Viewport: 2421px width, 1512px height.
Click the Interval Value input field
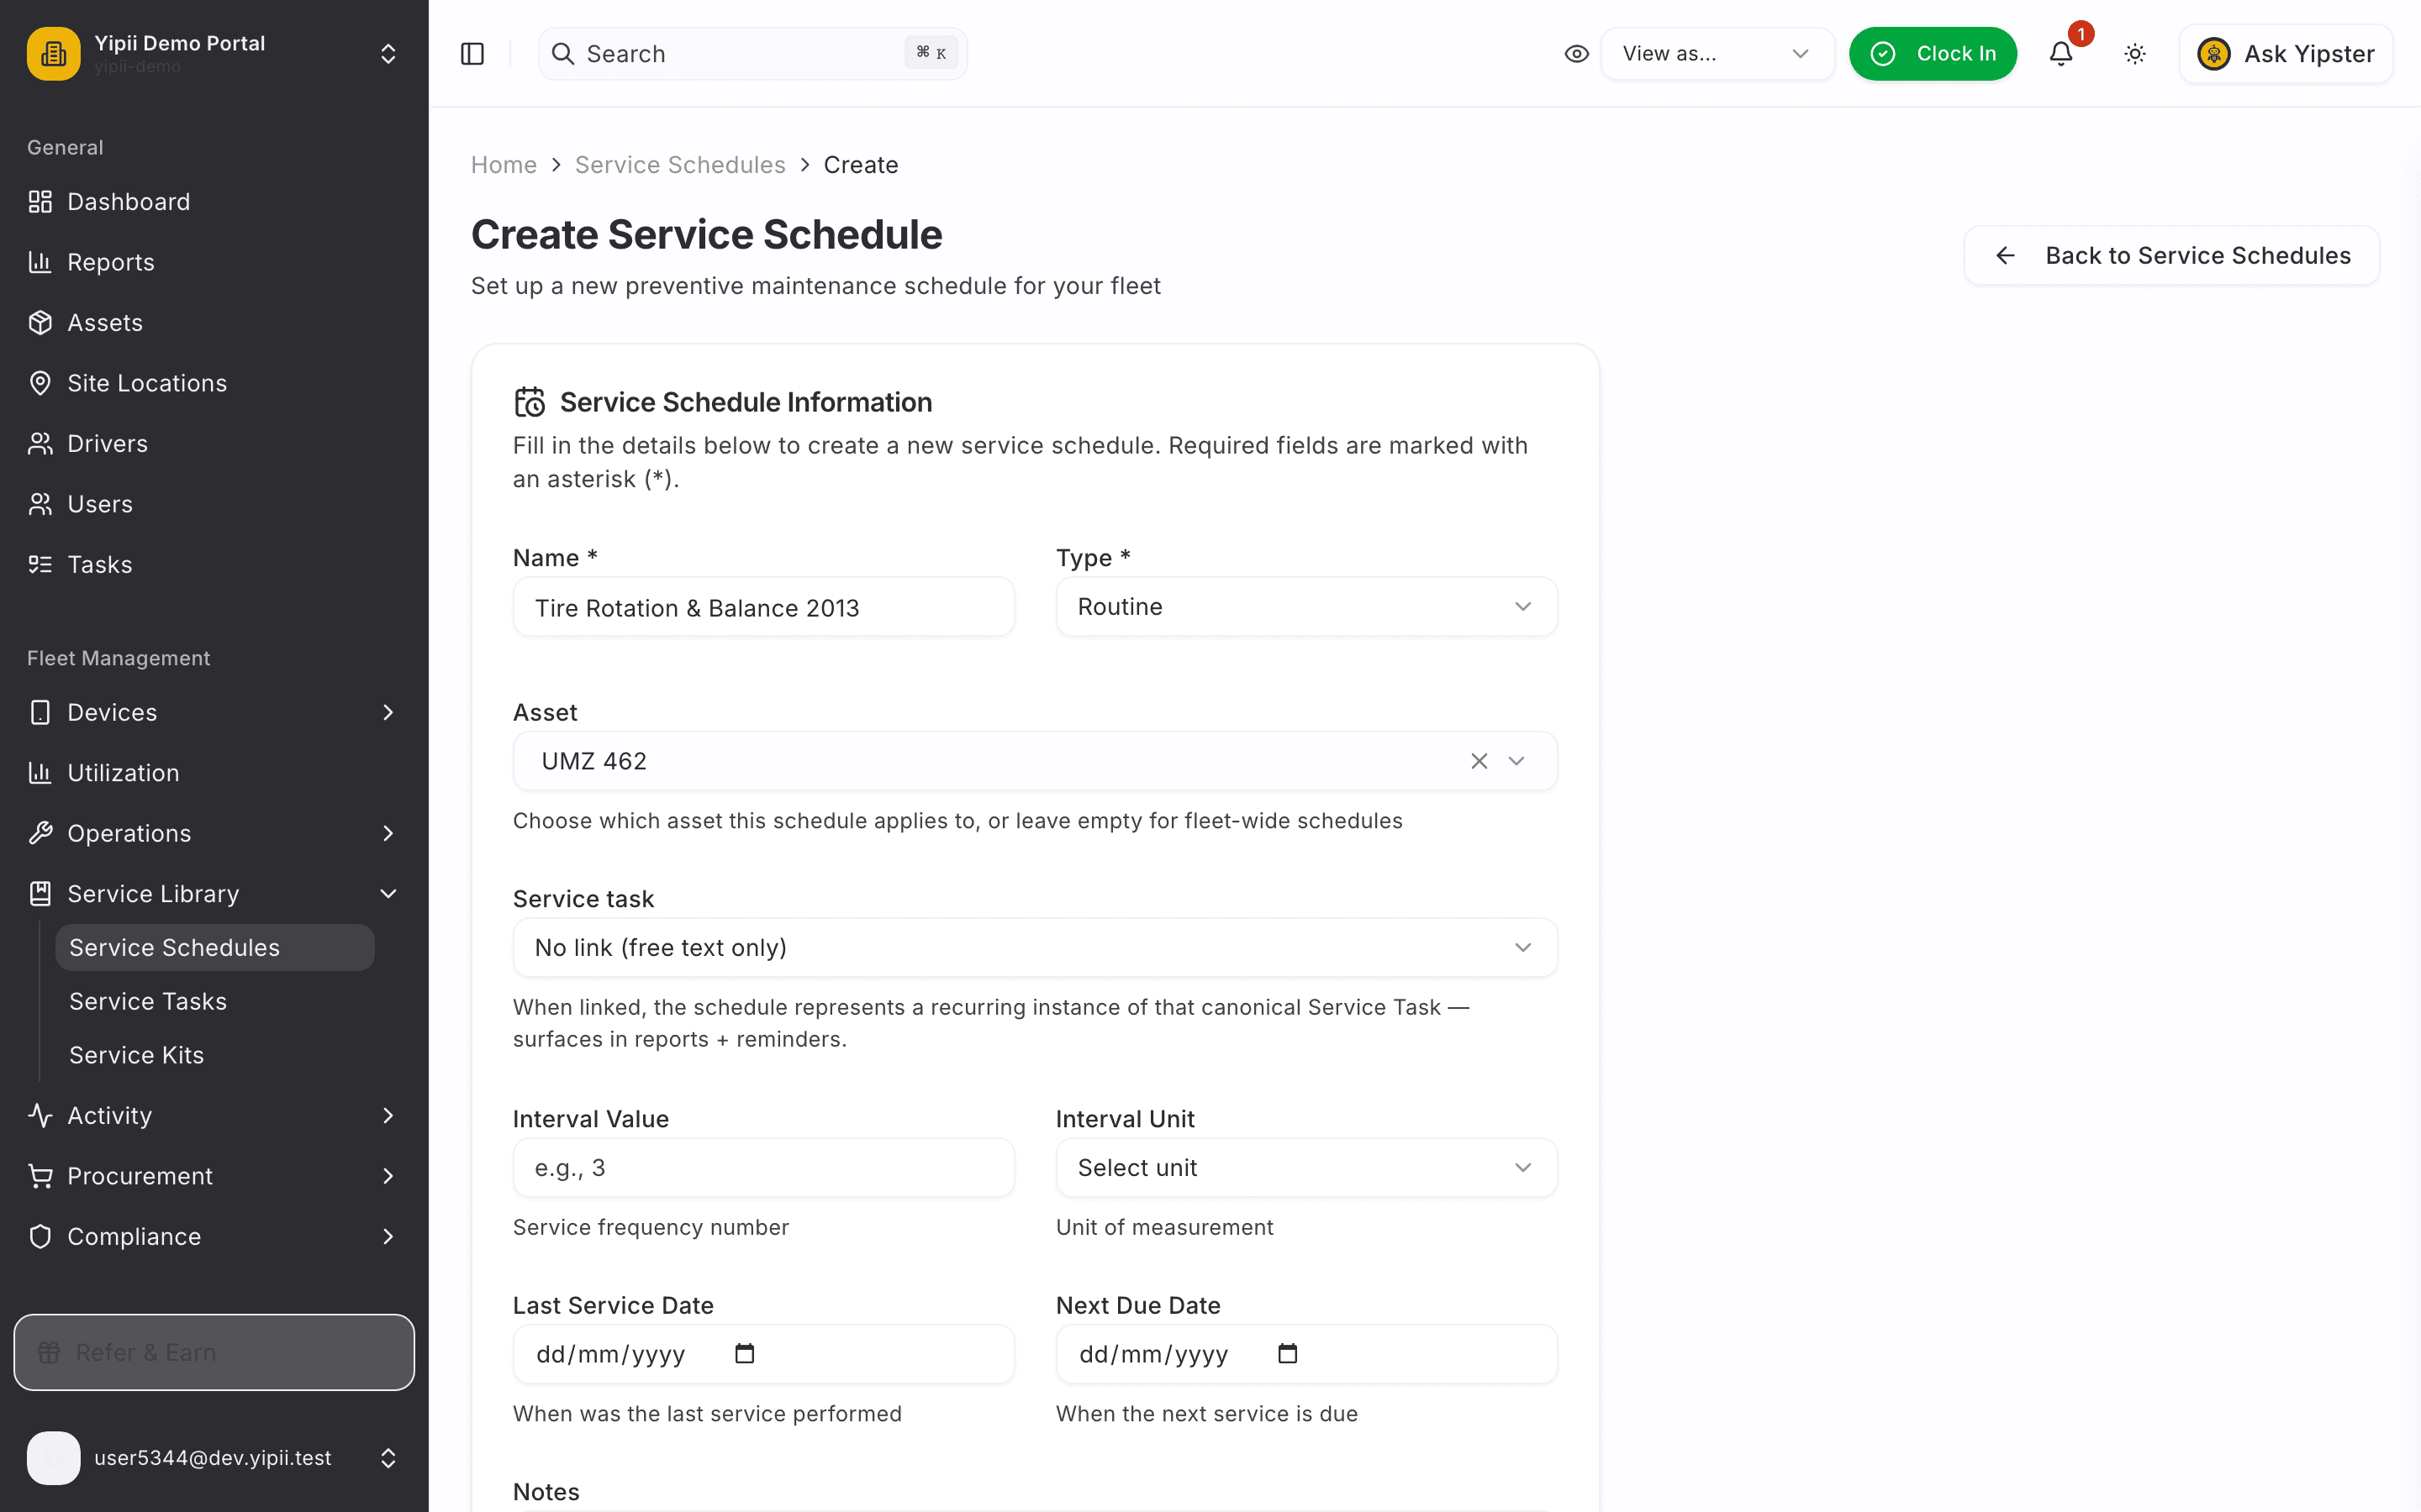(x=763, y=1168)
